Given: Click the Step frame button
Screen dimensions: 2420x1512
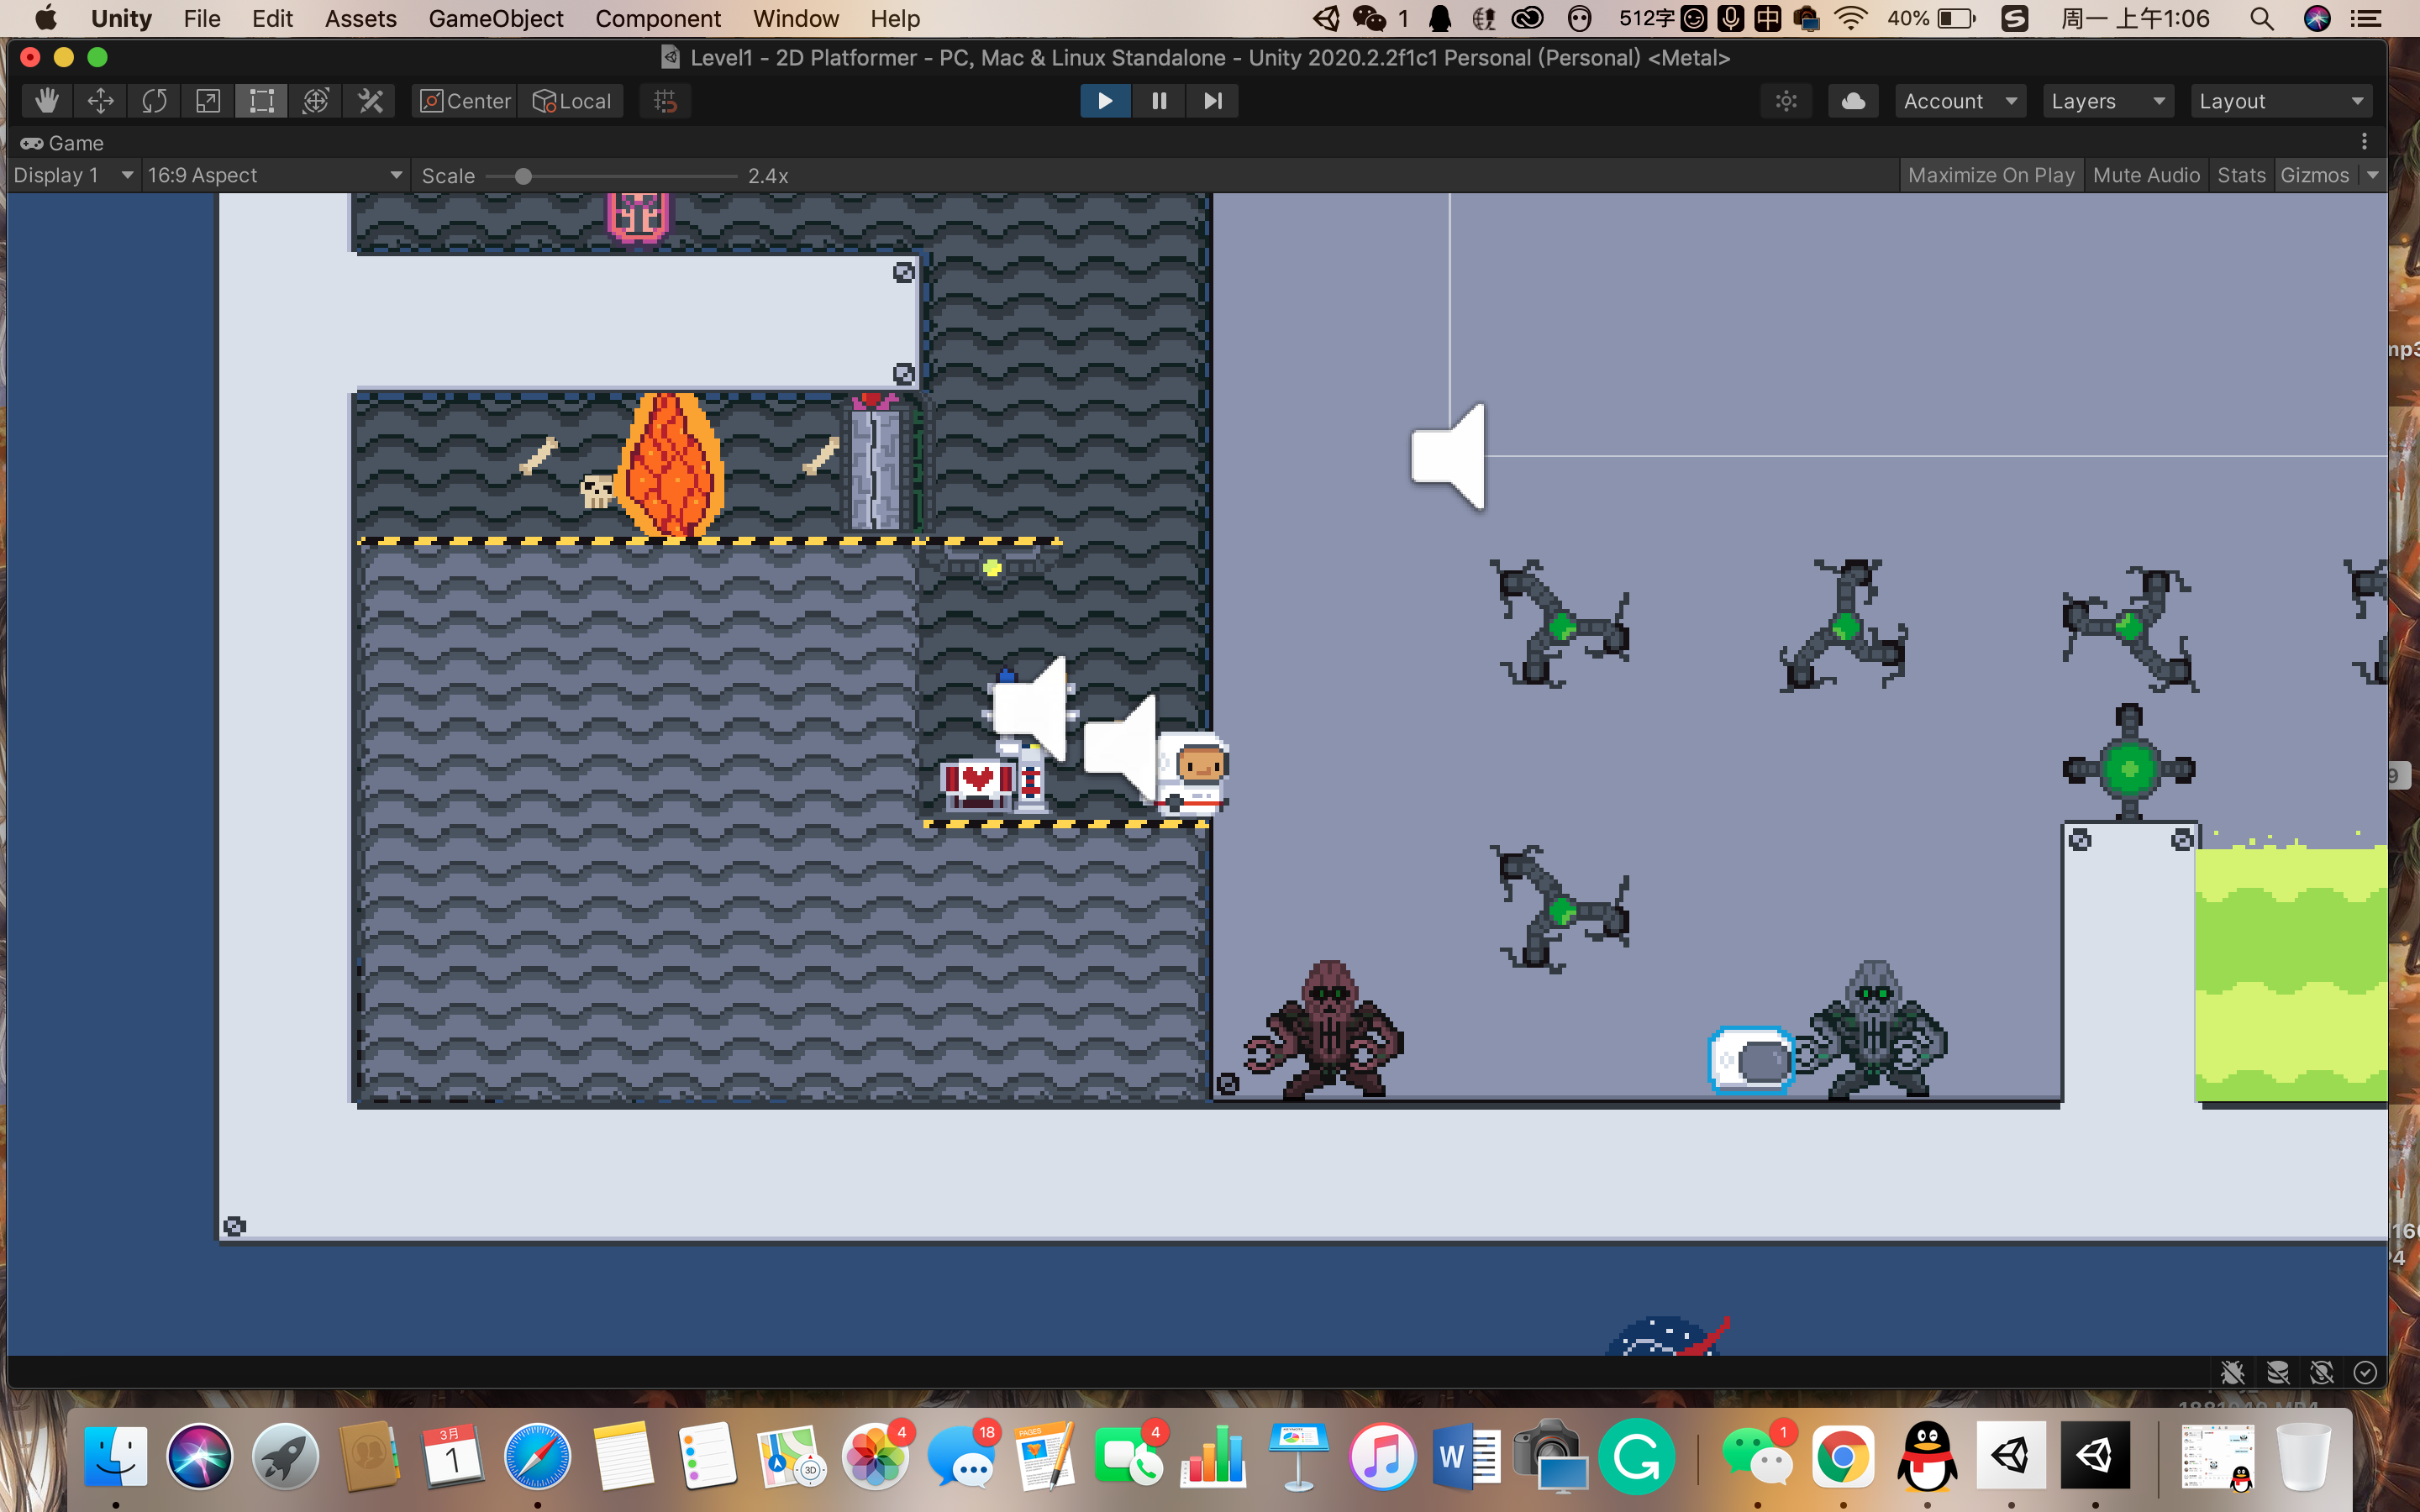Looking at the screenshot, I should 1212,101.
